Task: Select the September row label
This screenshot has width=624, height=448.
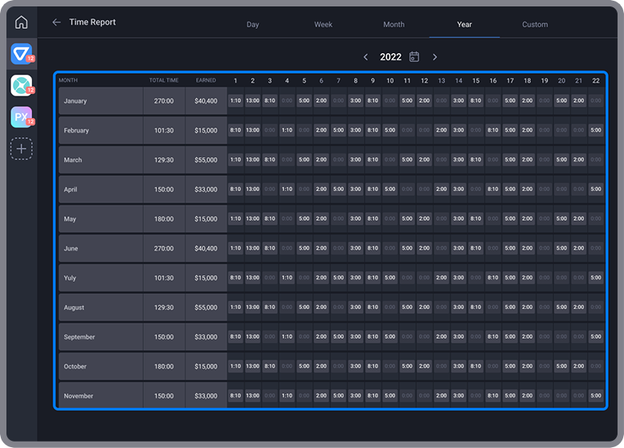Action: 80,336
